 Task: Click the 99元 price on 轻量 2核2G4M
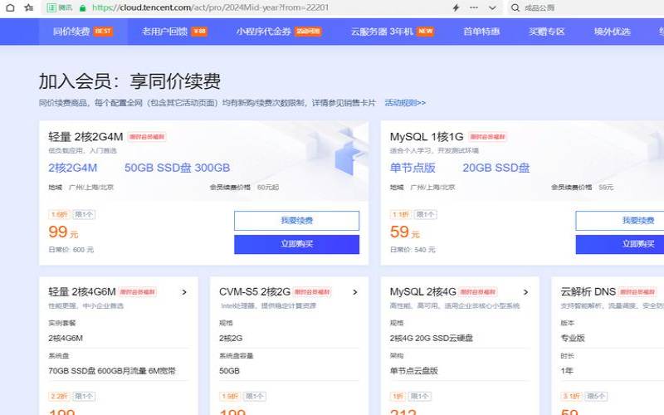[63, 232]
